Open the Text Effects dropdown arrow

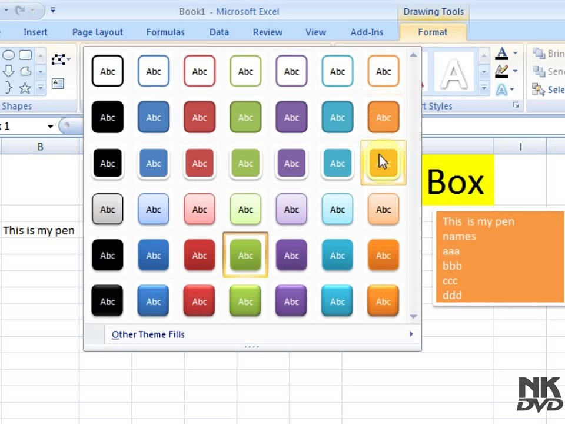click(x=512, y=89)
